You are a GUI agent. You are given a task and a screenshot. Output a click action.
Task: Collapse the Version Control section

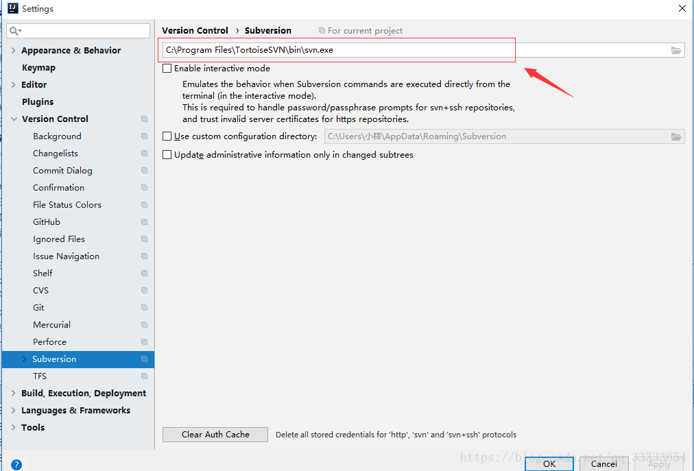pyautogui.click(x=14, y=119)
